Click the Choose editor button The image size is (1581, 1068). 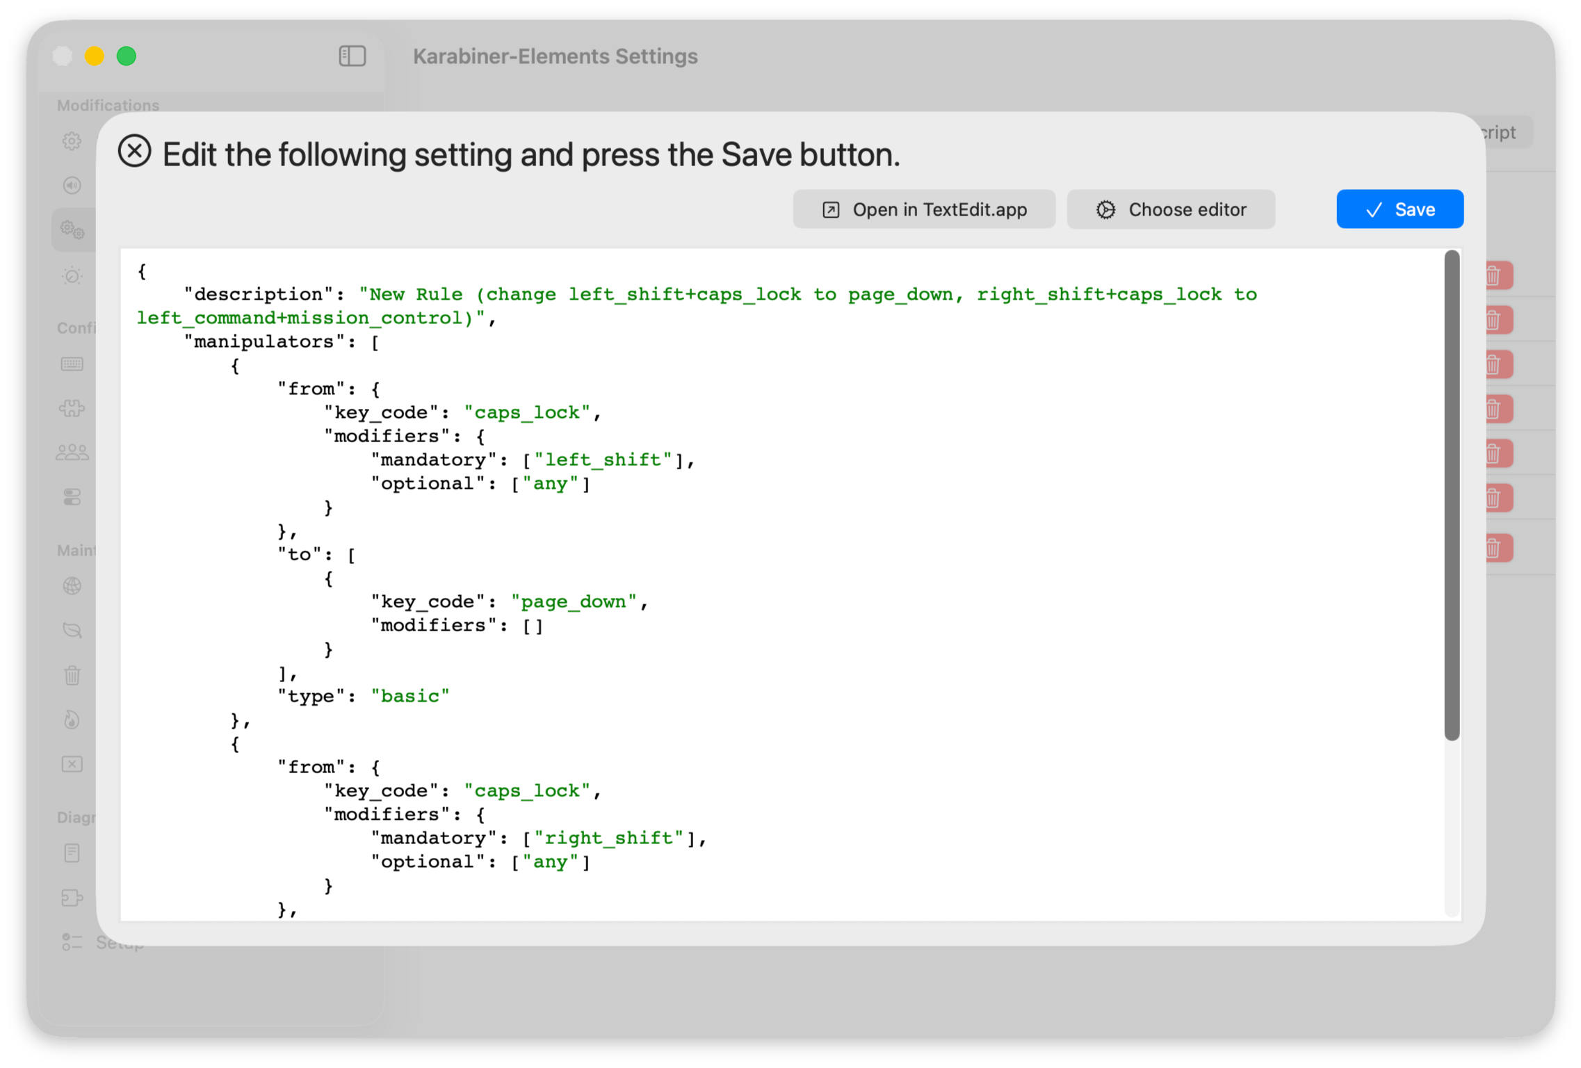coord(1171,209)
